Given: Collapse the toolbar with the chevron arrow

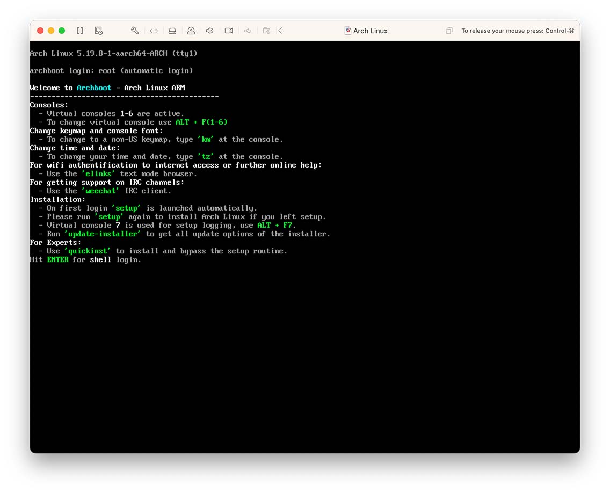Looking at the screenshot, I should (280, 31).
